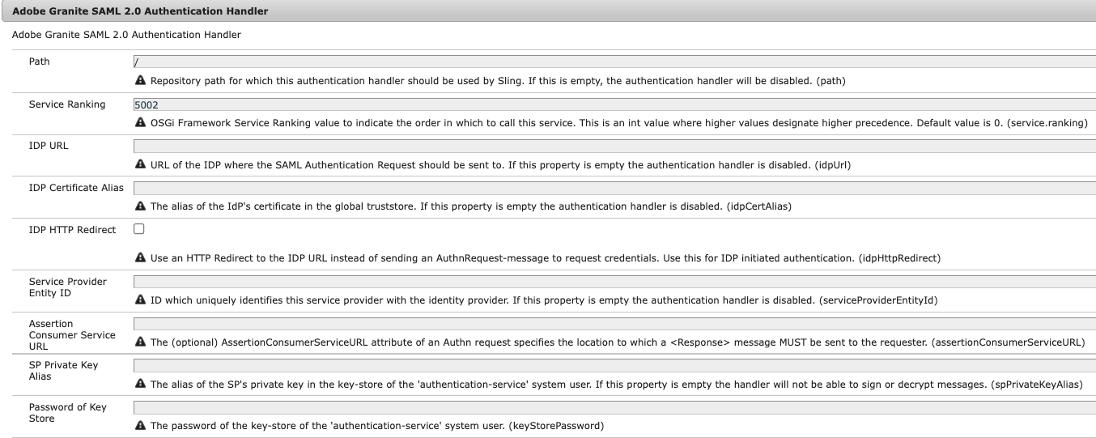Click the description text ending '(idpHttpRedirect)'
The width and height of the screenshot is (1096, 438).
pyautogui.click(x=545, y=258)
